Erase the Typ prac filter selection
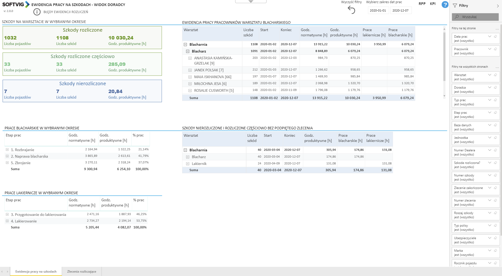 495,100
